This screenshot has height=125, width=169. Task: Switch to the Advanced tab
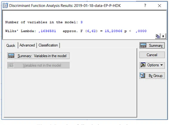(27, 45)
